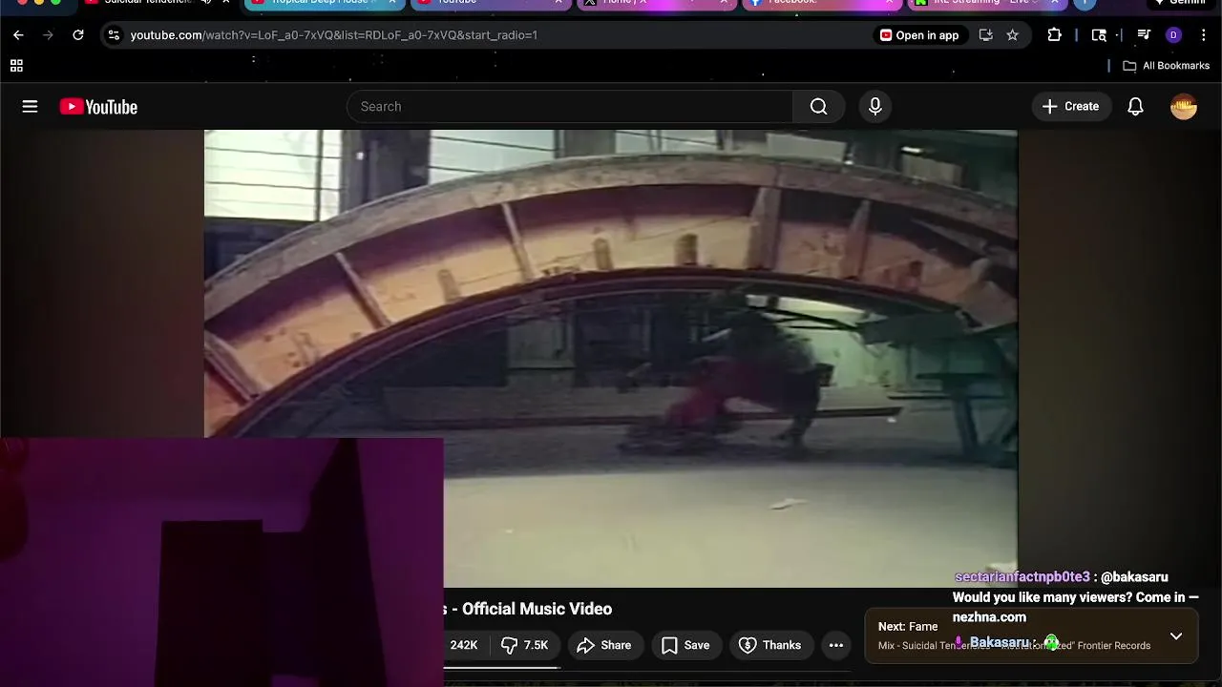This screenshot has width=1222, height=687.
Task: Expand the Next: Fame playlist panel
Action: 1176,636
